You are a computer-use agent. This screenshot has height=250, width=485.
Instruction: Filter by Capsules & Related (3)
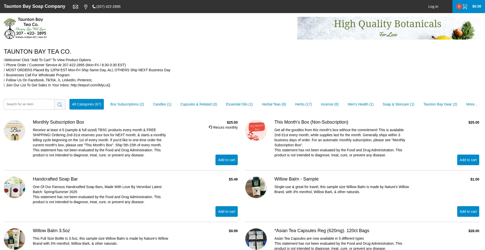click(199, 104)
